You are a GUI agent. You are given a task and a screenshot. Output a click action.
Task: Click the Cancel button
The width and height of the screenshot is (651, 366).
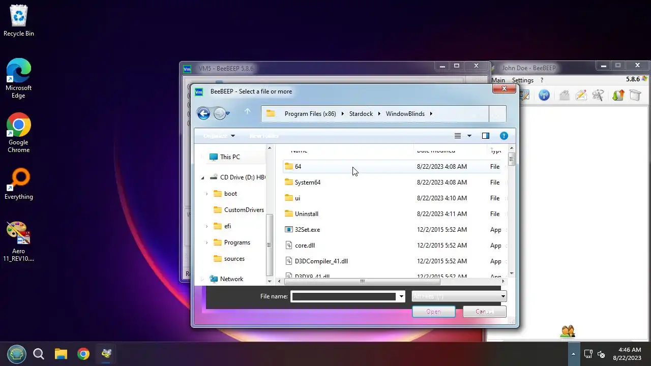(485, 312)
